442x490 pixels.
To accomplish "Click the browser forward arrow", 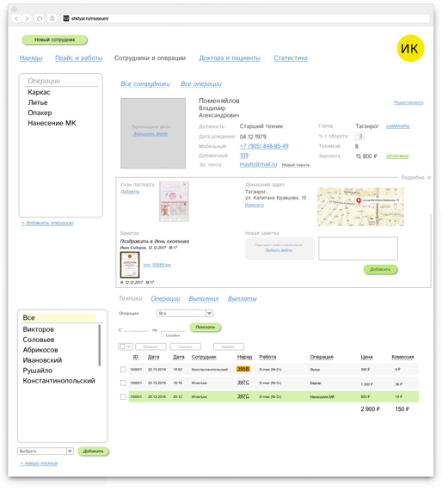I will (x=27, y=18).
